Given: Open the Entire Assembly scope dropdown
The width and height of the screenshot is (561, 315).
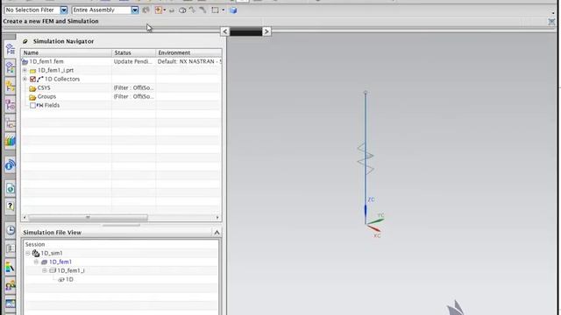Looking at the screenshot, I should point(134,10).
